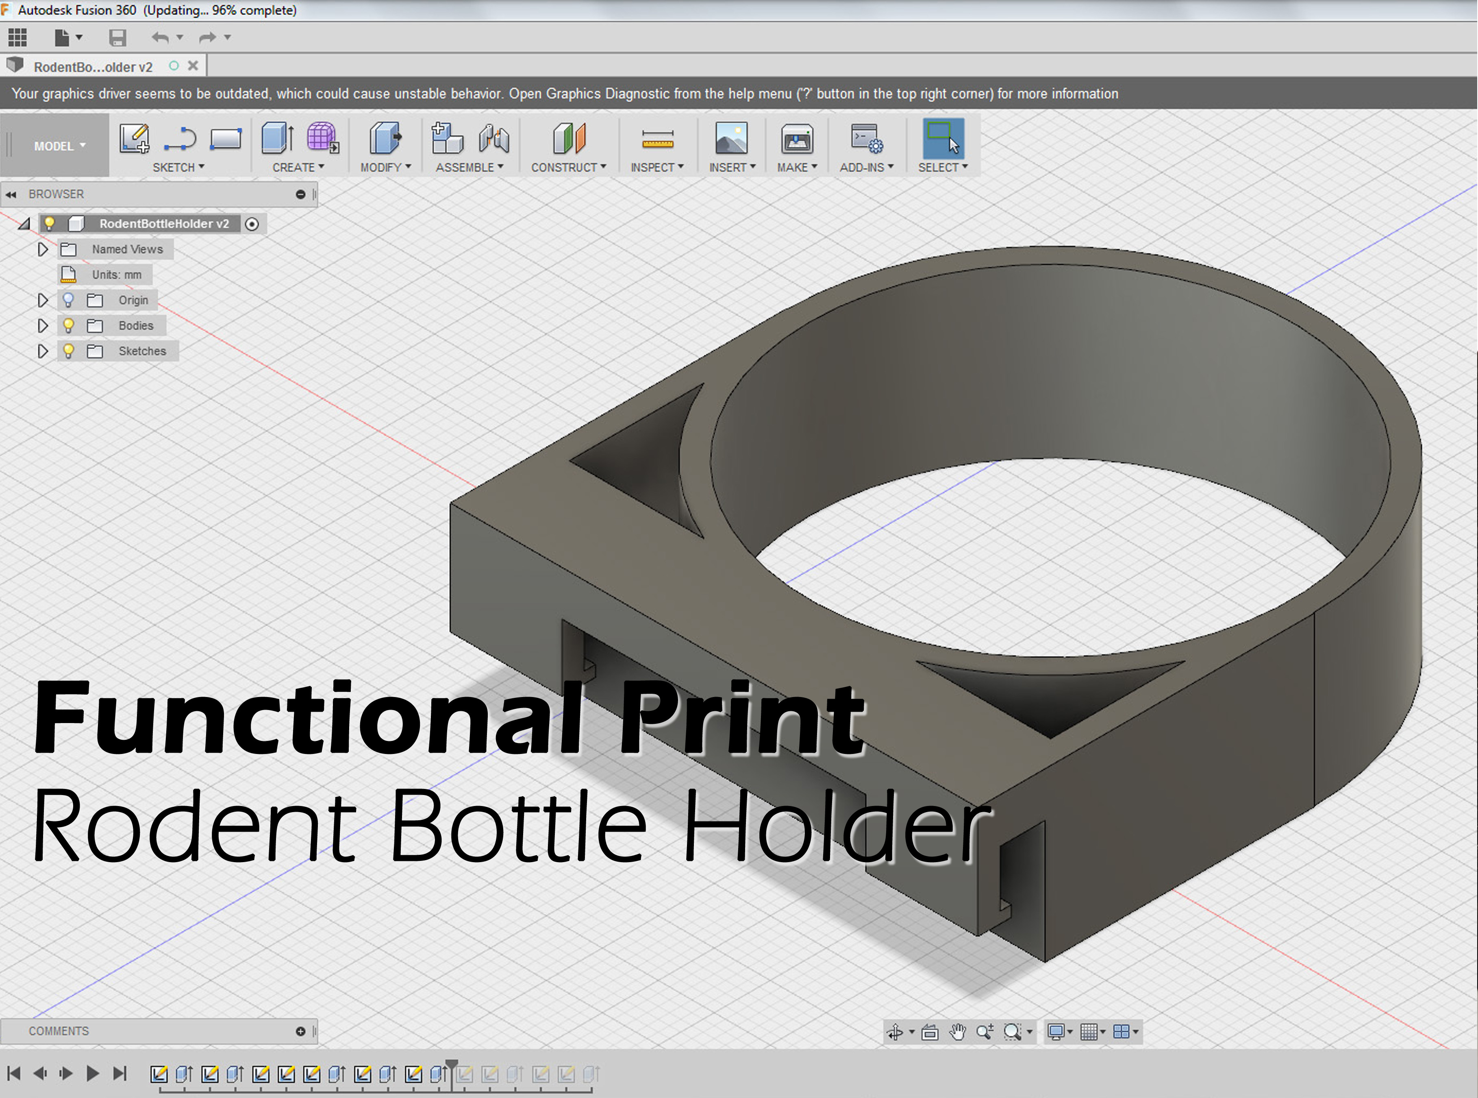1478x1098 pixels.
Task: Close the RodentBo...older v2 tab
Action: click(x=193, y=65)
